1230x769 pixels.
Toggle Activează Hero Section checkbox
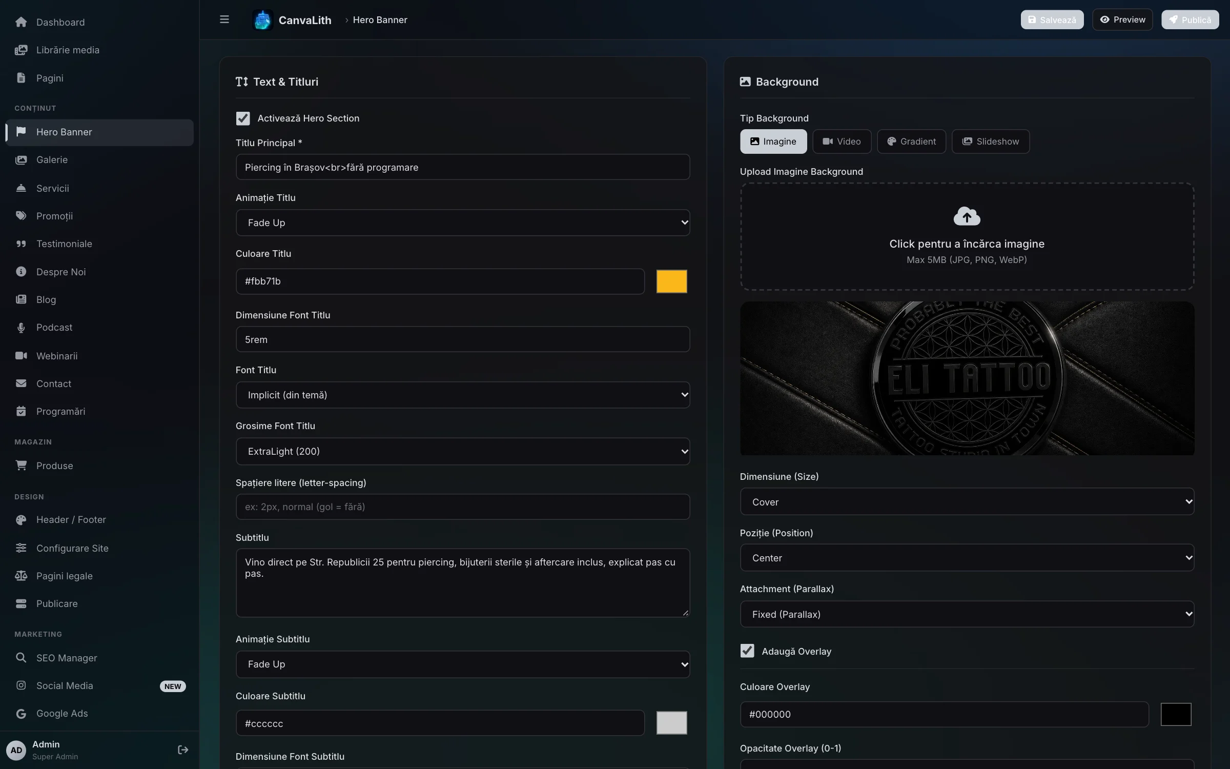(243, 118)
